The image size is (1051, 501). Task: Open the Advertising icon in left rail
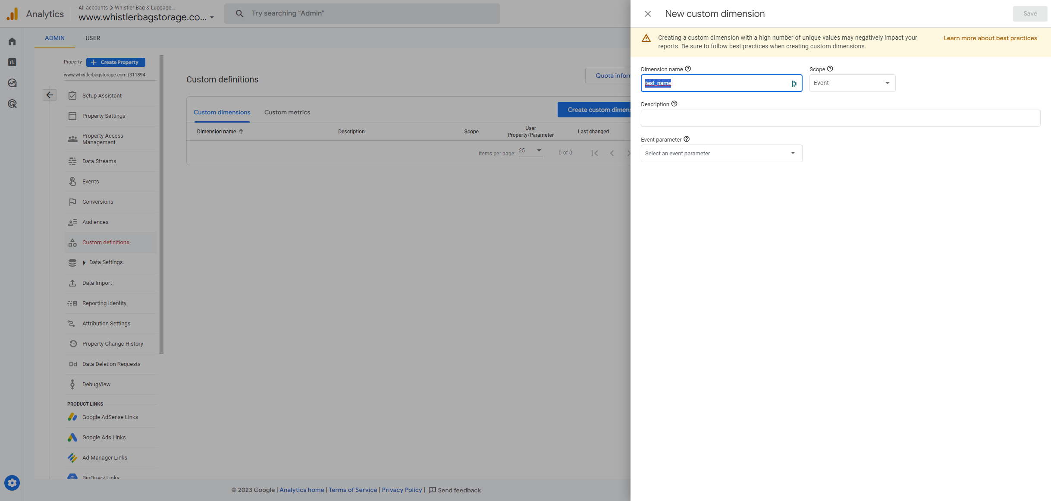(12, 104)
